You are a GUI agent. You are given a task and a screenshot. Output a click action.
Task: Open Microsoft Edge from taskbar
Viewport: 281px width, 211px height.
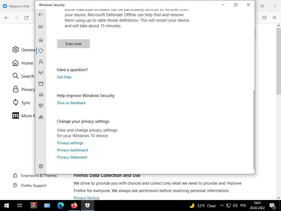61,206
